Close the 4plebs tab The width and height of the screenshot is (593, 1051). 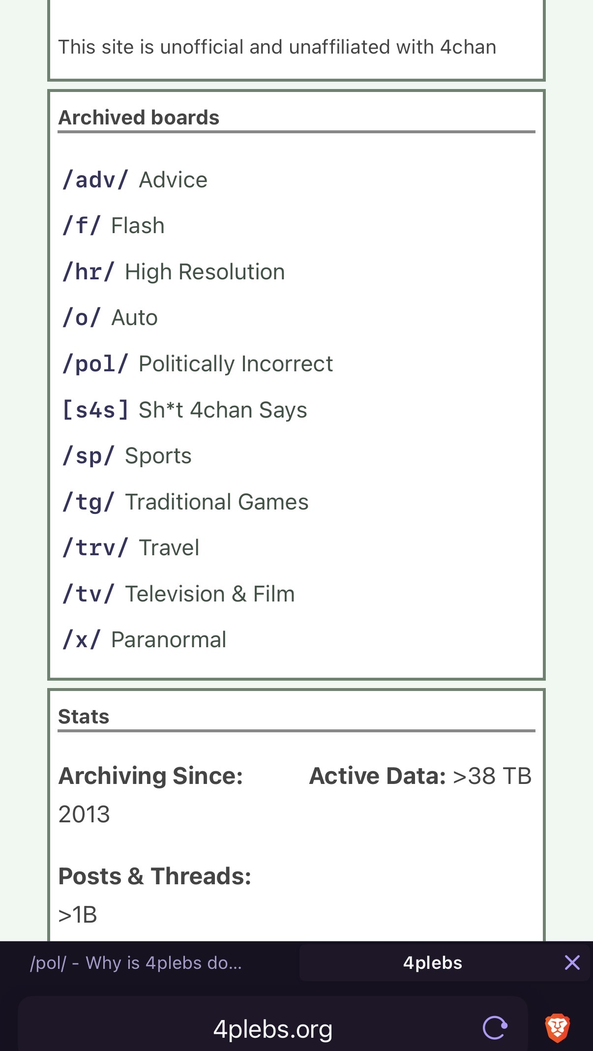tap(572, 962)
